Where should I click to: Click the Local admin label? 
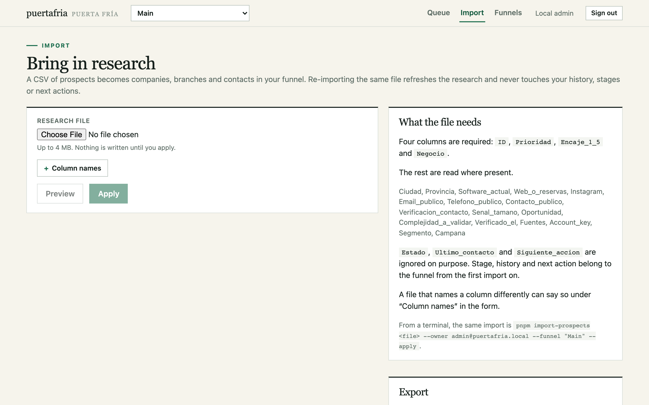[x=554, y=13]
